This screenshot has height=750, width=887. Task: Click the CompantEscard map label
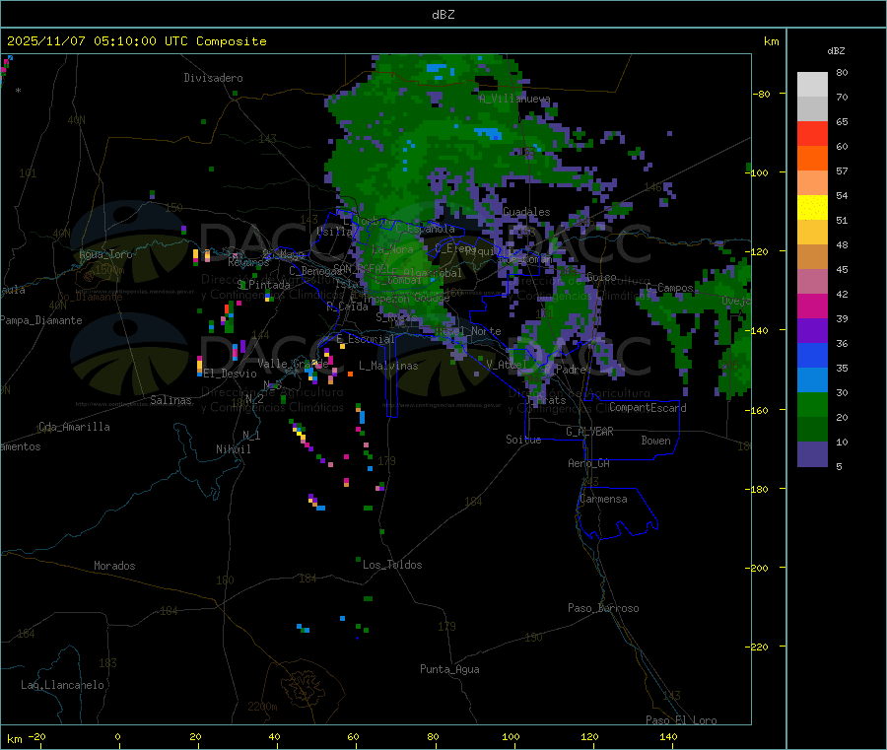coord(648,407)
